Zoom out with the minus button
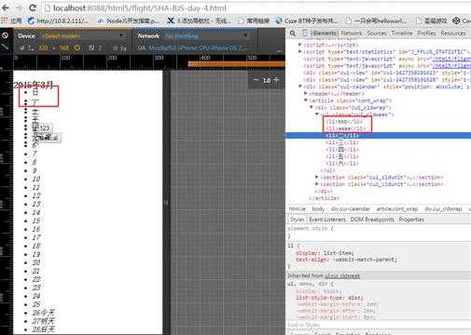 (x=256, y=80)
